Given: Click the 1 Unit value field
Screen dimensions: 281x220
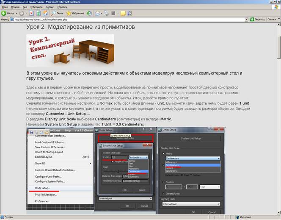Looking at the screenshot, I should [x=119, y=157].
